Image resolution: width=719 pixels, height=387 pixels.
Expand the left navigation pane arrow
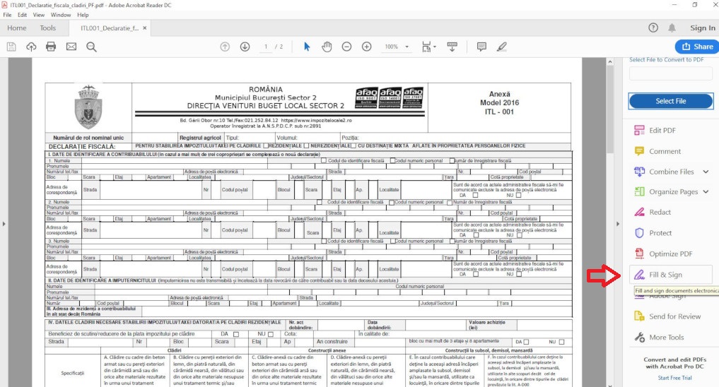click(x=4, y=224)
